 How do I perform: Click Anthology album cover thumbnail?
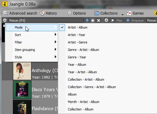coord(22,71)
